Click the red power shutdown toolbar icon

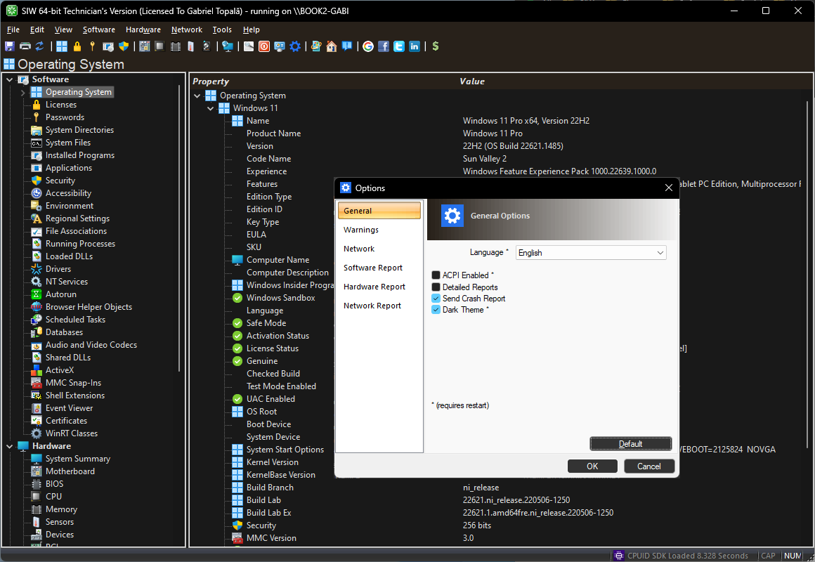tap(264, 46)
